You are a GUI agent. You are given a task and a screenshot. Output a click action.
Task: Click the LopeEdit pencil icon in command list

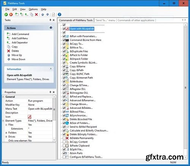(x=67, y=29)
